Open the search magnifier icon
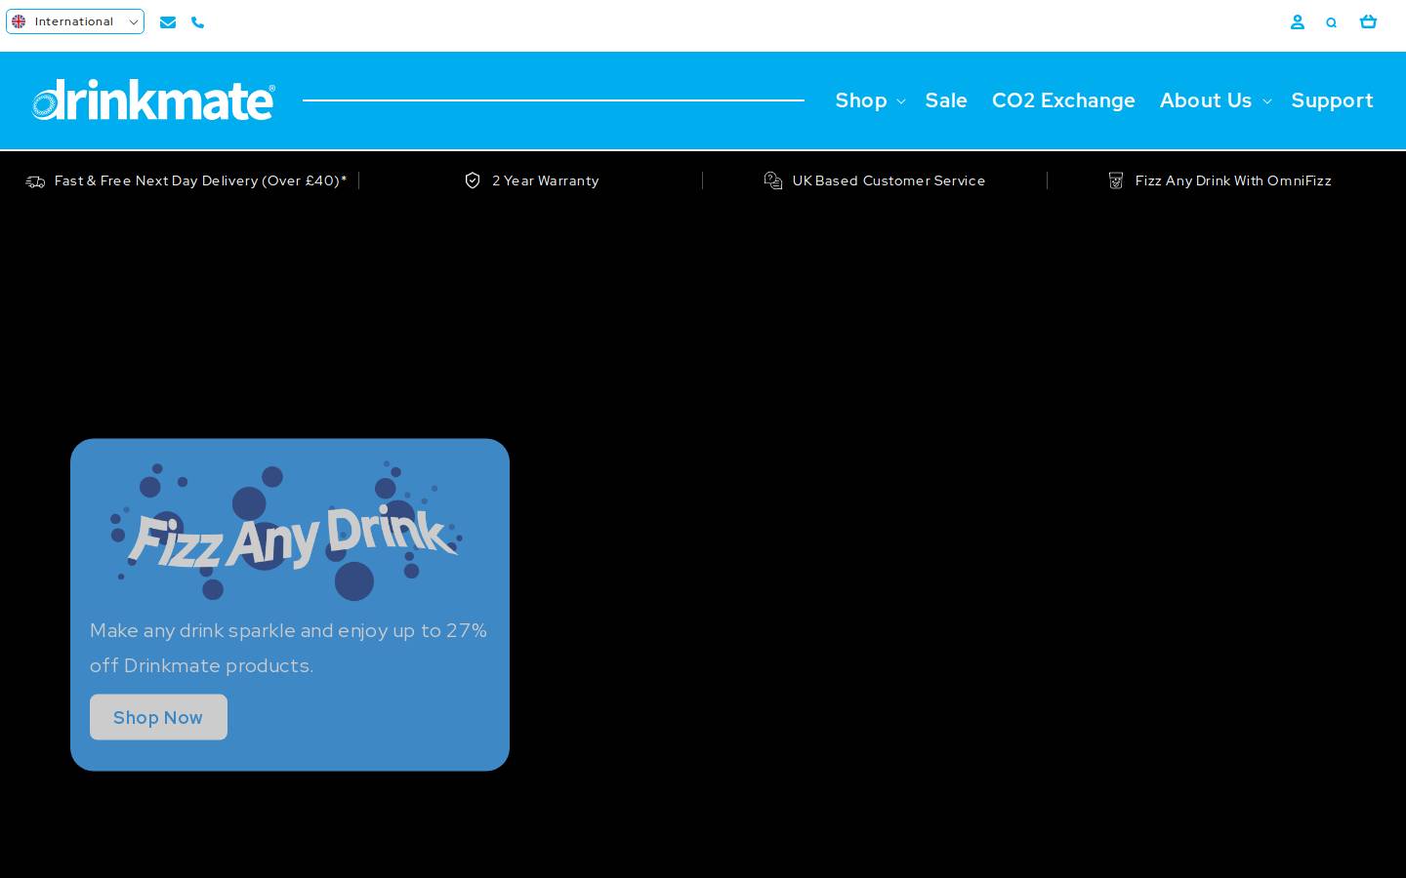Image resolution: width=1406 pixels, height=878 pixels. click(1331, 22)
